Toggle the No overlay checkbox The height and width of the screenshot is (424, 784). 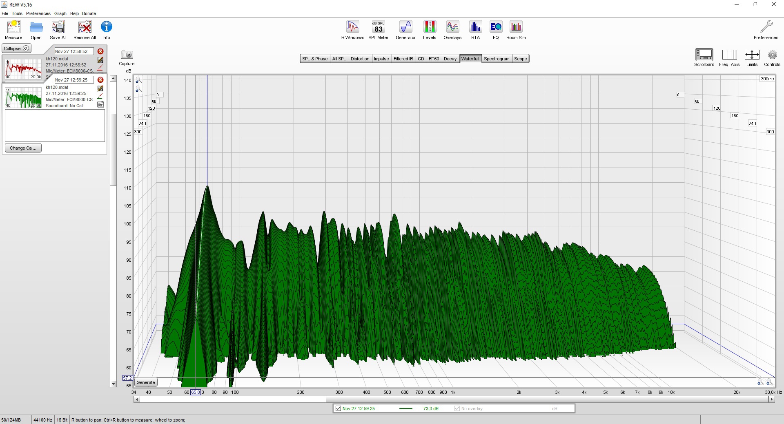click(x=457, y=409)
